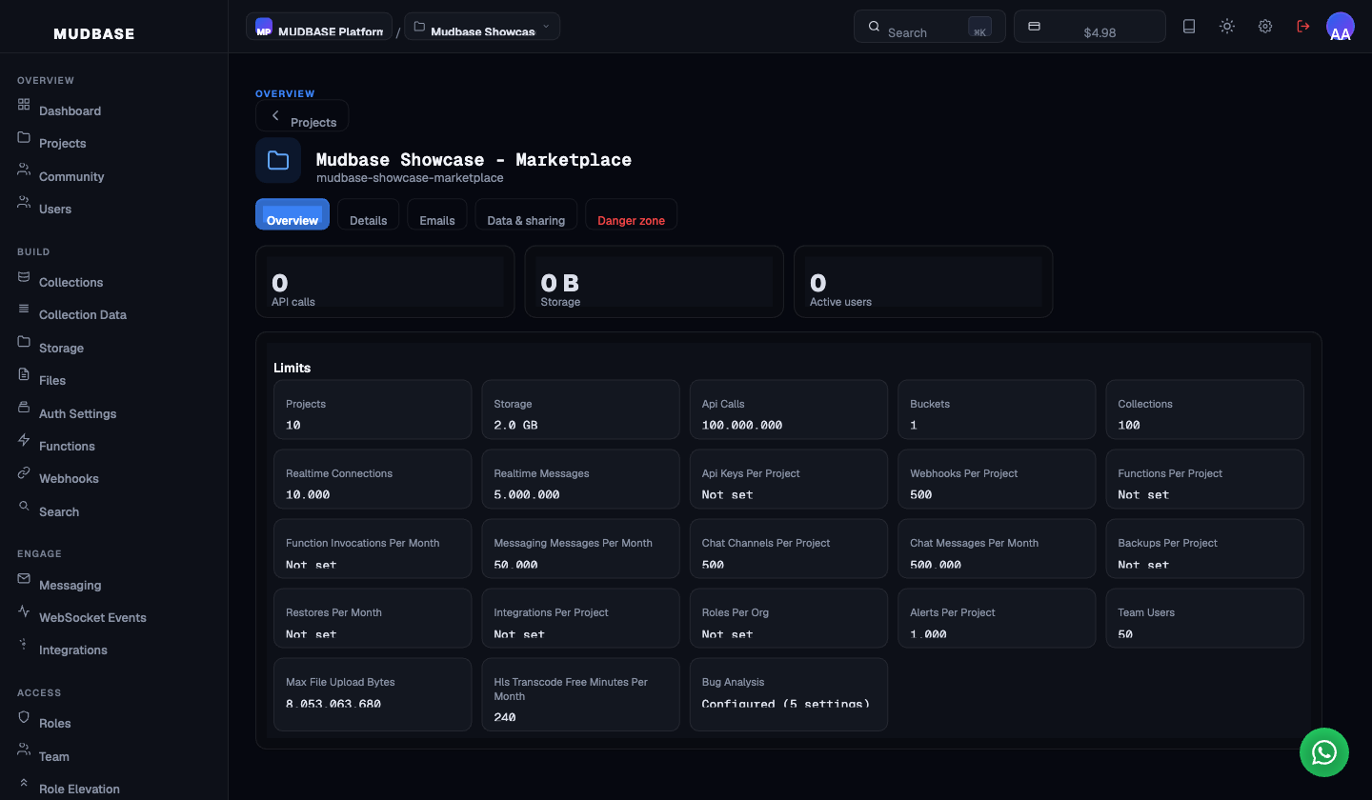Screen dimensions: 1372x800
Task: Click the Team people icon
Action: coord(24,750)
